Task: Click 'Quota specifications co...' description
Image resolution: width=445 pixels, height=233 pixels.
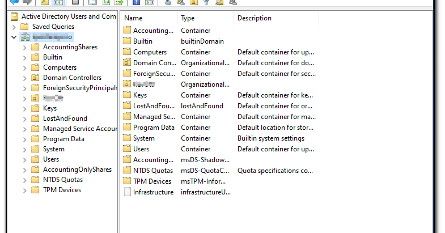Action: pos(275,171)
